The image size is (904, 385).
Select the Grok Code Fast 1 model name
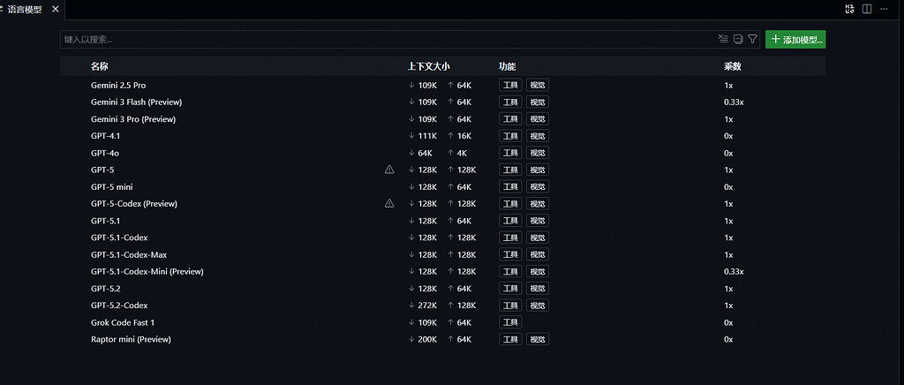click(x=123, y=322)
